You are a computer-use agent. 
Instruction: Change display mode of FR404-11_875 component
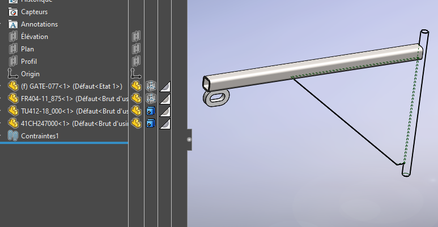[151, 99]
